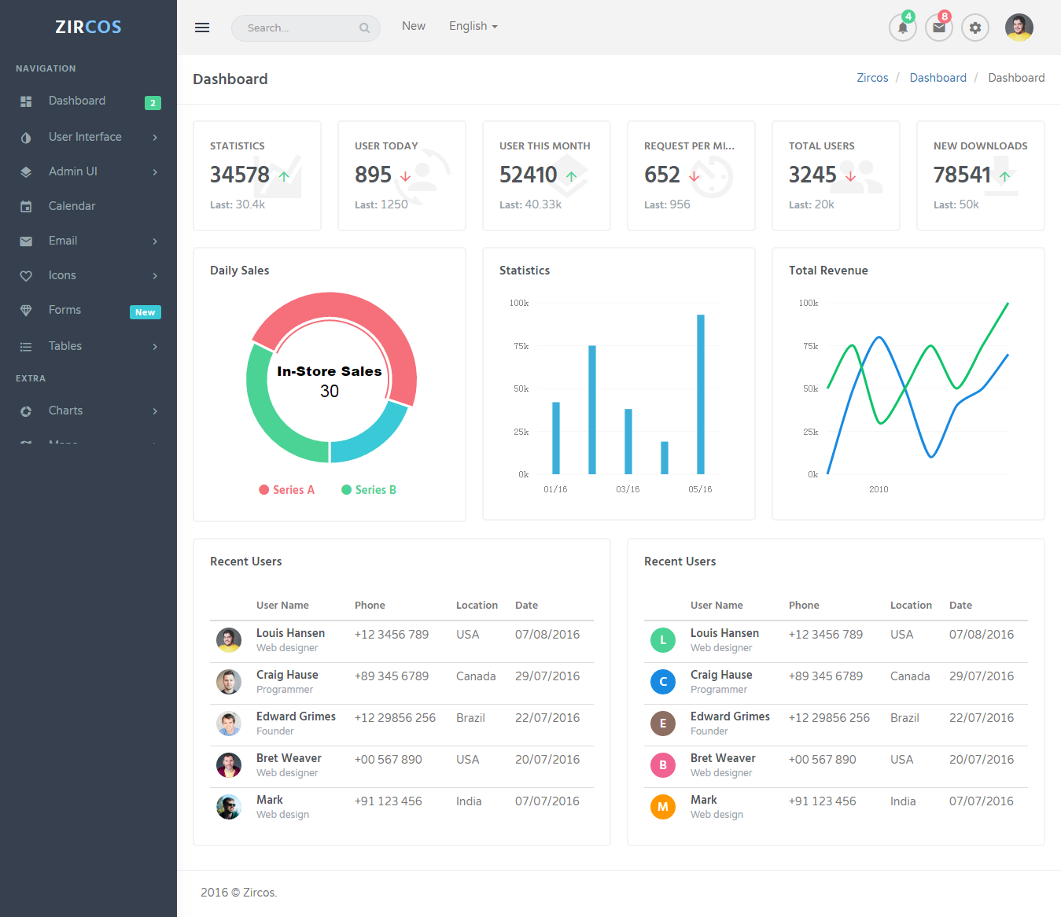Screen dimensions: 1061x917
Task: Open Calendar in the sidebar navigation
Action: click(x=88, y=207)
